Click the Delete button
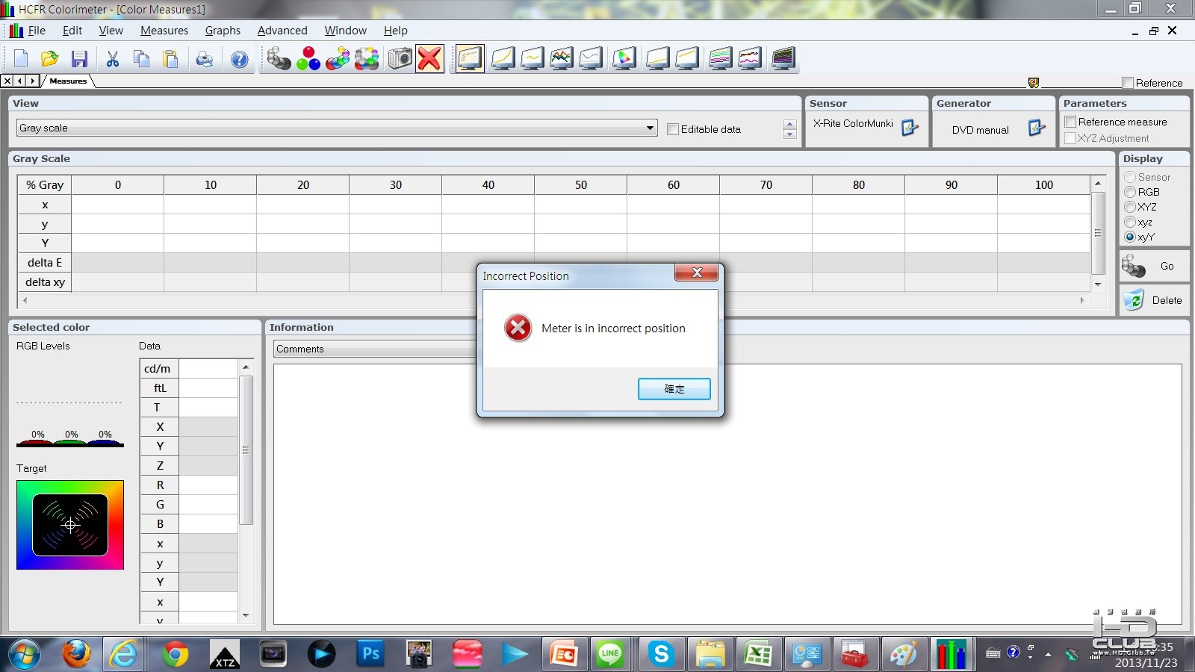Screen dimensions: 1195x672 coord(1154,300)
